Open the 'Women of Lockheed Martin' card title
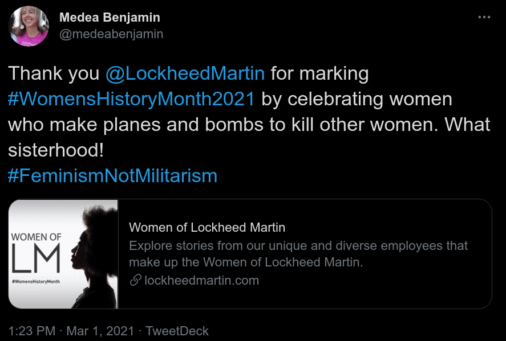This screenshot has width=506, height=341. click(x=207, y=228)
